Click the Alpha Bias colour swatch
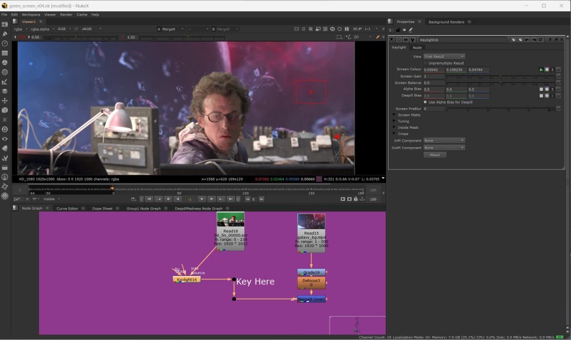Image resolution: width=571 pixels, height=340 pixels. (541, 89)
